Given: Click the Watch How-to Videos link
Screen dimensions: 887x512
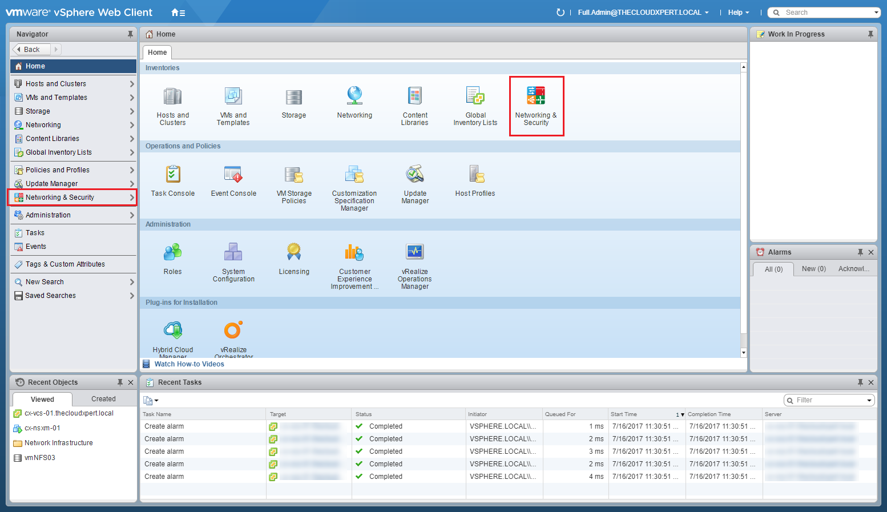Looking at the screenshot, I should [189, 364].
